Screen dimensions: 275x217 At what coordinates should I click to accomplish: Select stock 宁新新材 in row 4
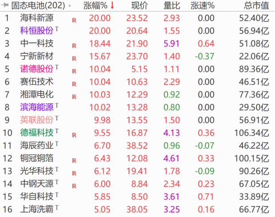[37, 56]
